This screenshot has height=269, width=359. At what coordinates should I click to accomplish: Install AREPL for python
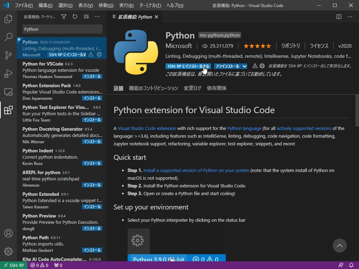pyautogui.click(x=92, y=185)
